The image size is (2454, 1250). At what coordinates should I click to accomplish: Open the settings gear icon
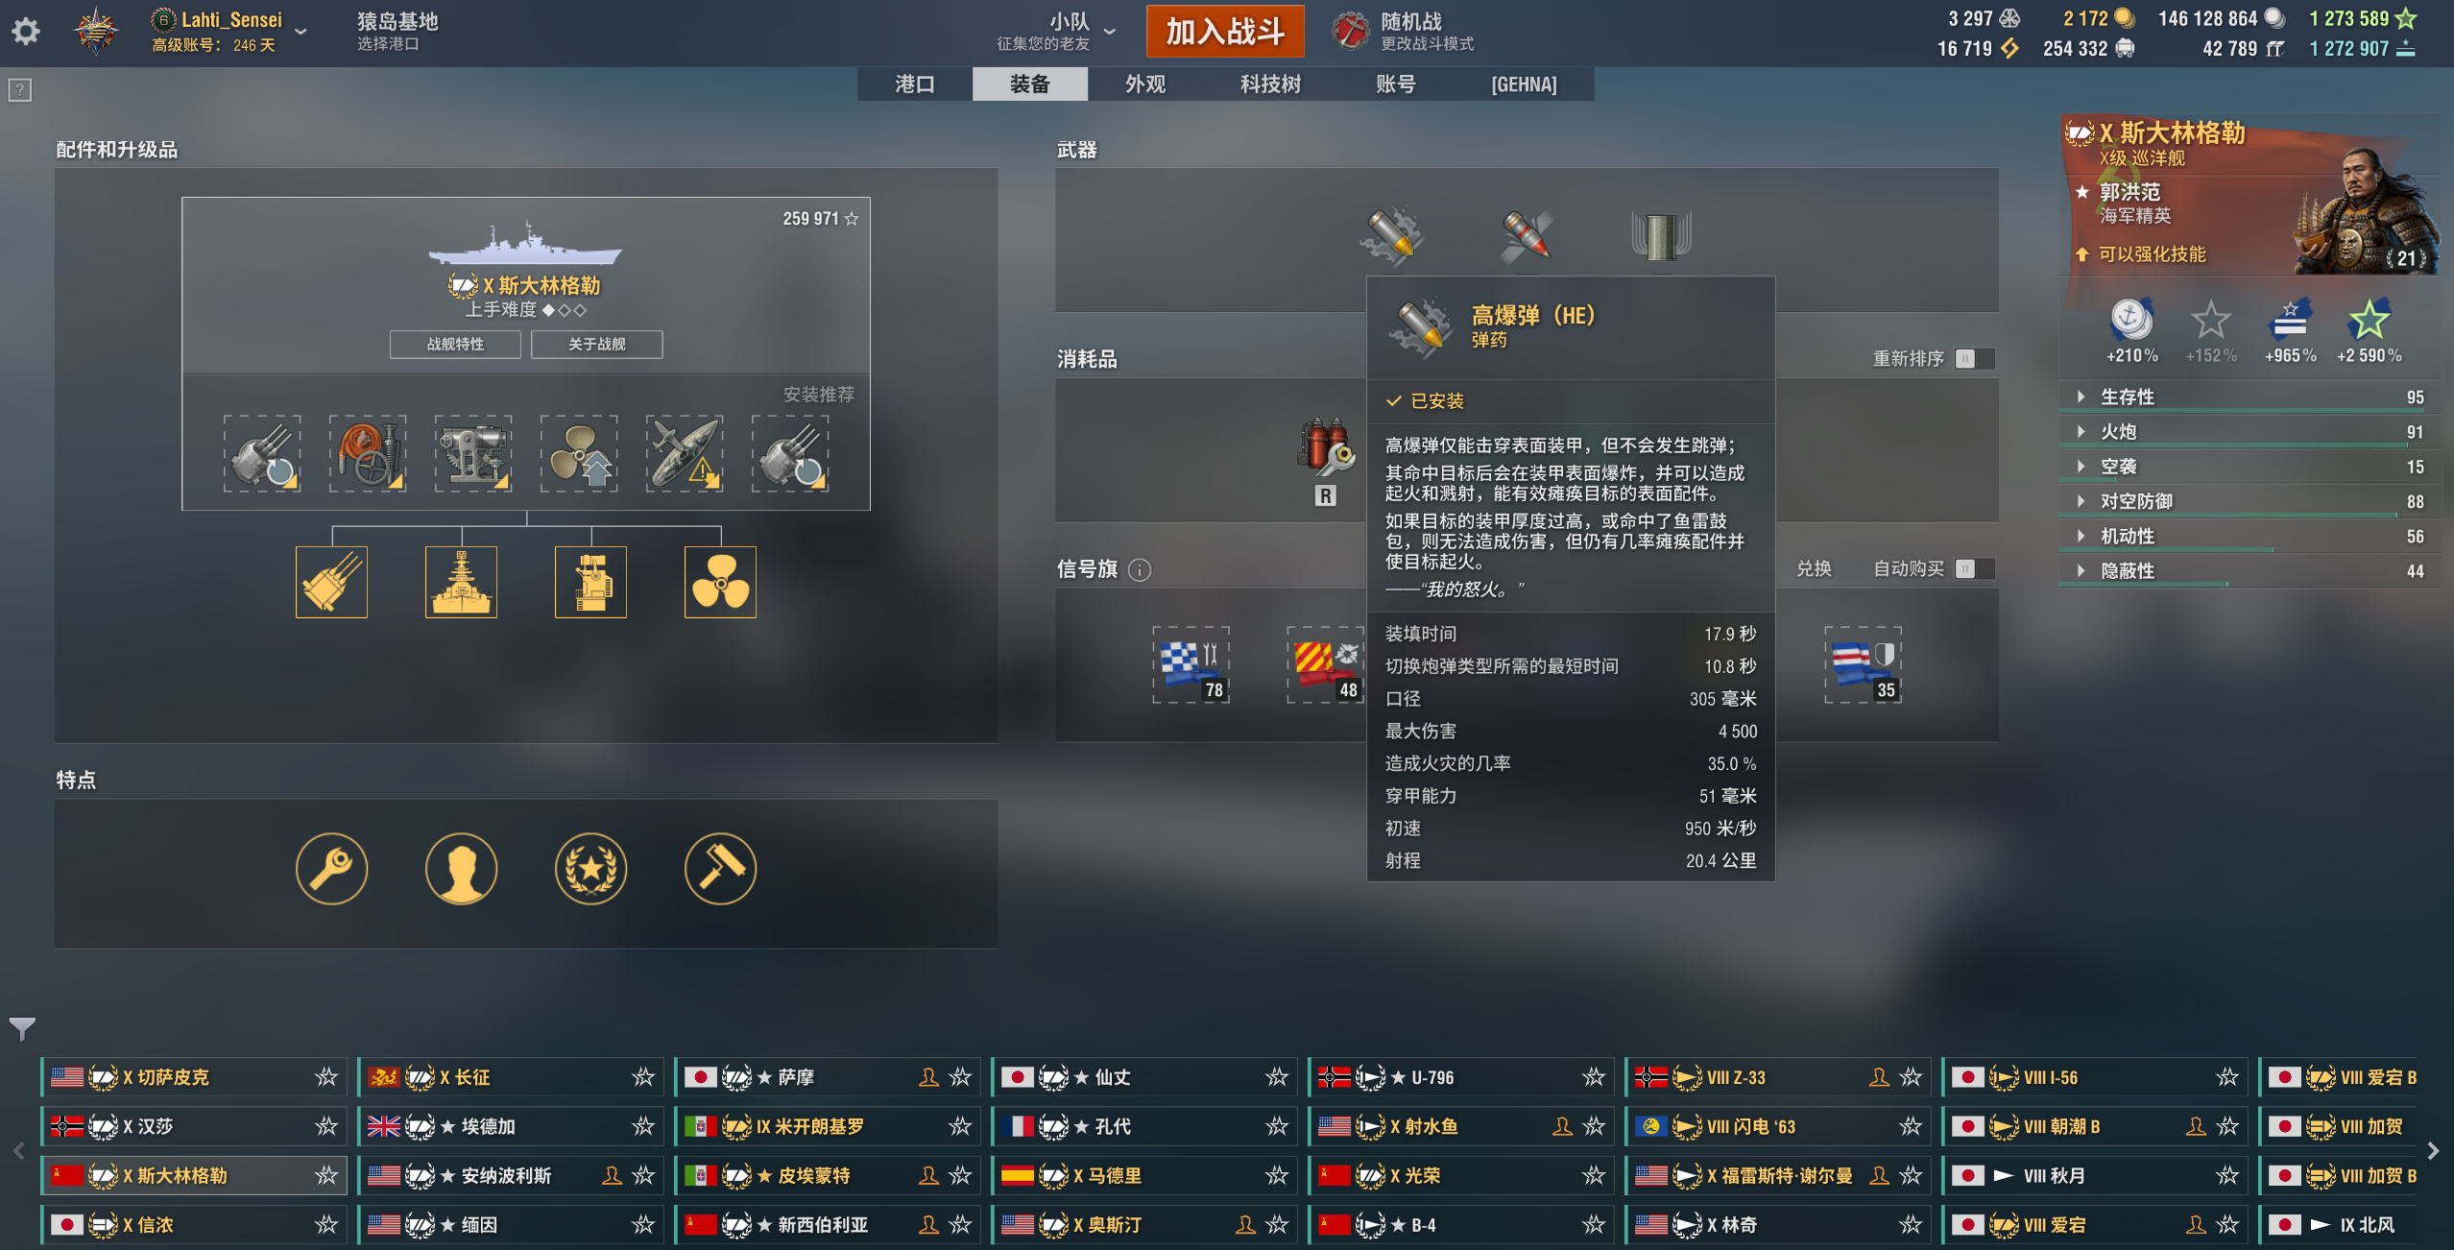pyautogui.click(x=26, y=32)
